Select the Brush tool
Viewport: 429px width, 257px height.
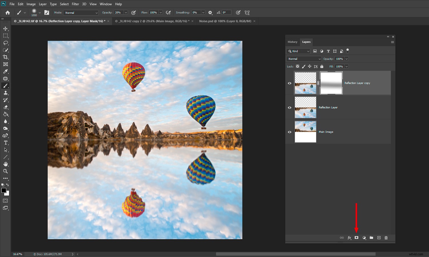(5, 86)
